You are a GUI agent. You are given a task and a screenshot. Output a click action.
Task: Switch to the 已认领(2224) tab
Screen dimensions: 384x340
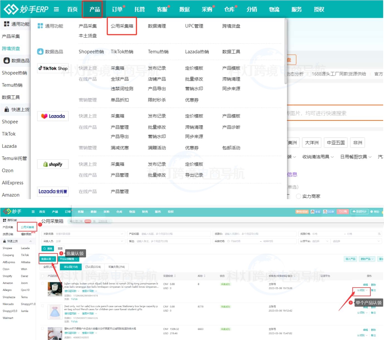pos(93,267)
